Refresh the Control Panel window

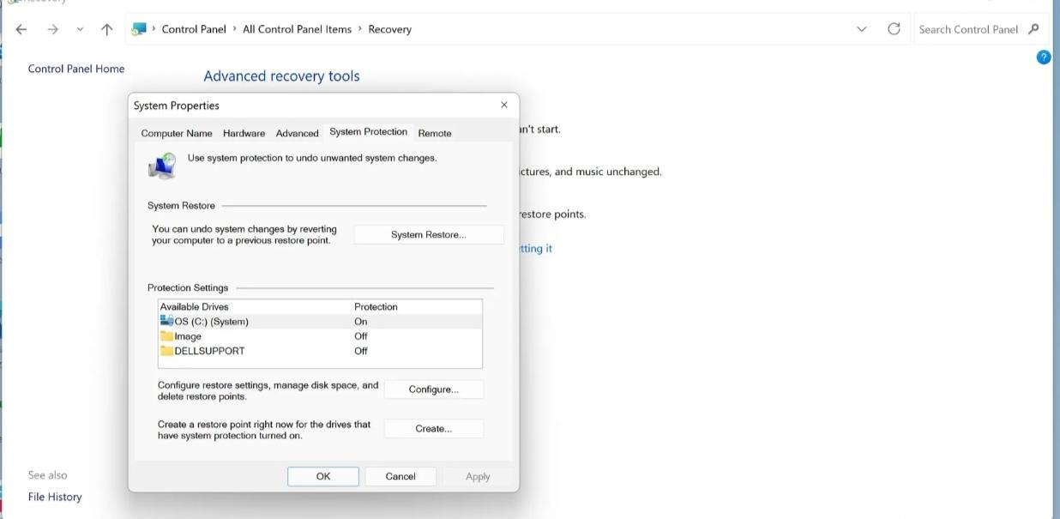click(894, 29)
